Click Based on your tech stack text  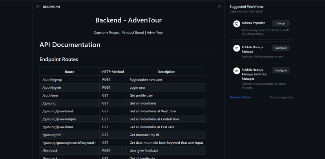pos(246,11)
